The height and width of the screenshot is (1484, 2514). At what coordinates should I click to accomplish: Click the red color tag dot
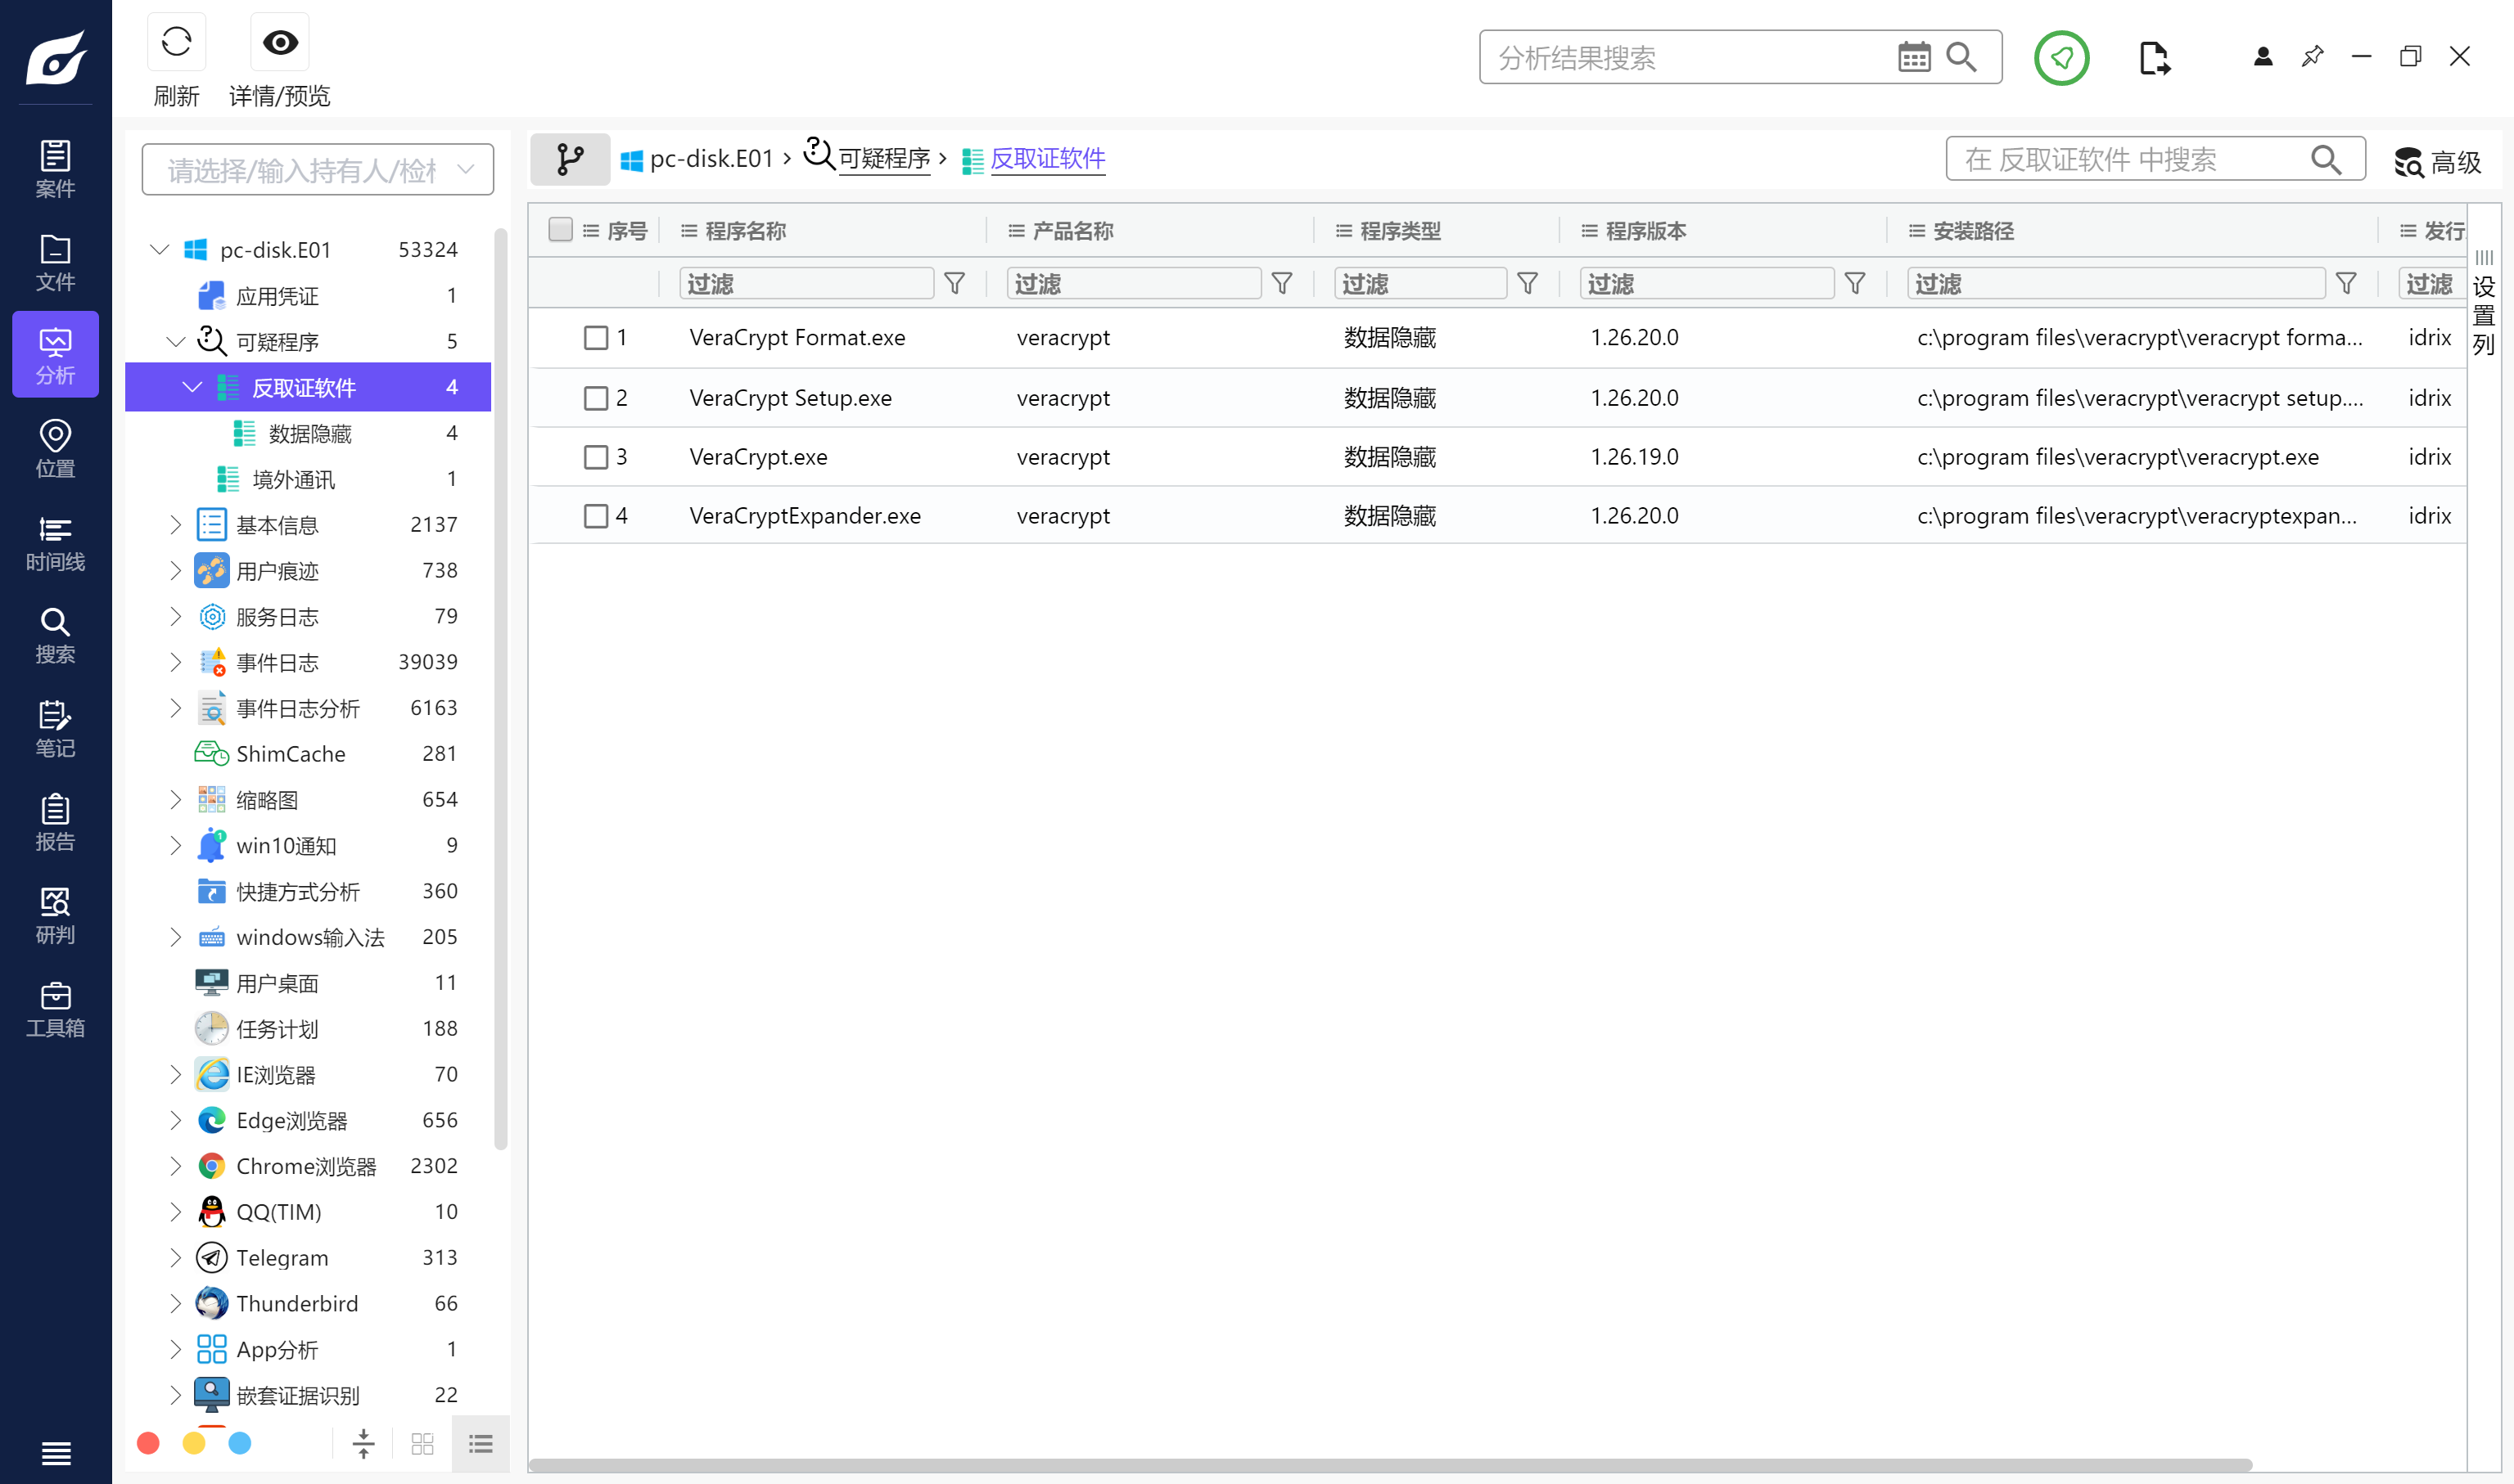(x=148, y=1443)
